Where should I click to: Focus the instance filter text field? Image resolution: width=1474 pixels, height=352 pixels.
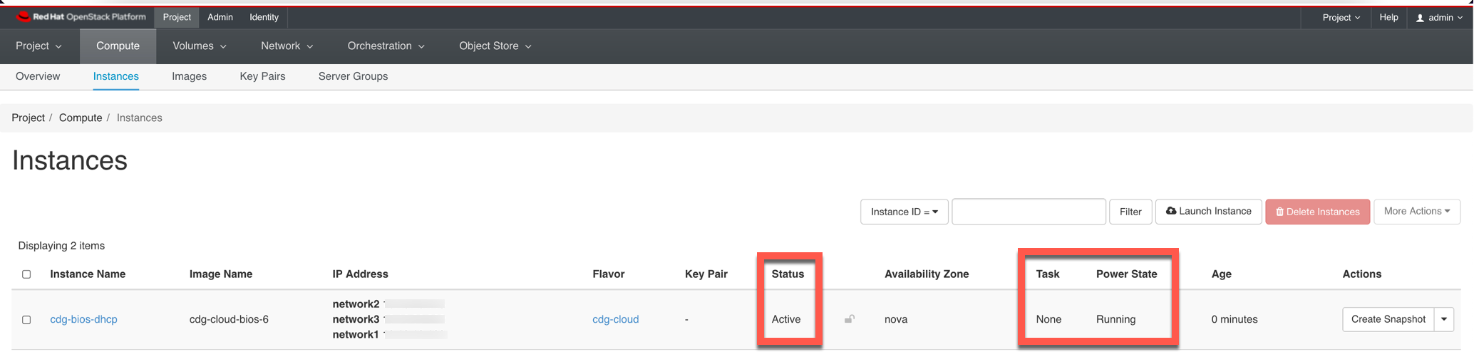pos(1029,212)
